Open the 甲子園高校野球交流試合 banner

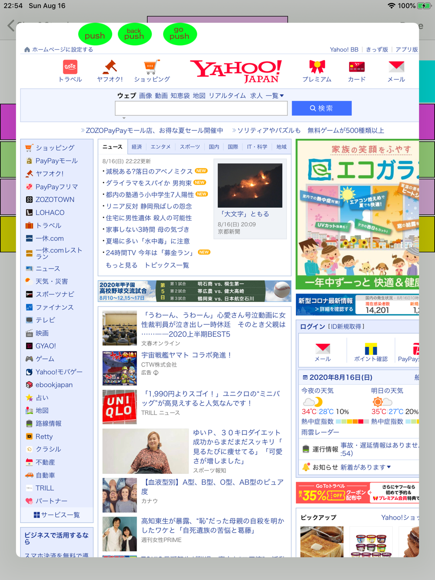(x=194, y=291)
